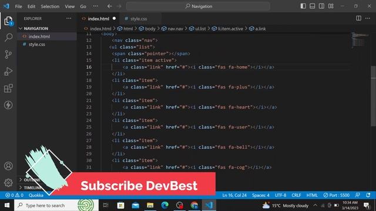The height and width of the screenshot is (211, 376).
Task: Click UTF-8 encoding in status bar
Action: (x=280, y=195)
